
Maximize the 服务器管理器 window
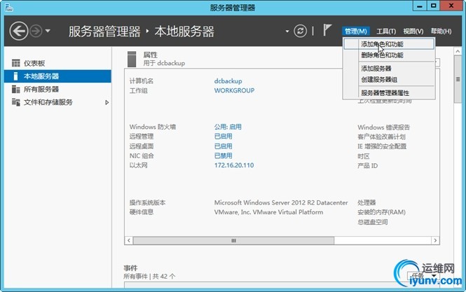pos(433,6)
